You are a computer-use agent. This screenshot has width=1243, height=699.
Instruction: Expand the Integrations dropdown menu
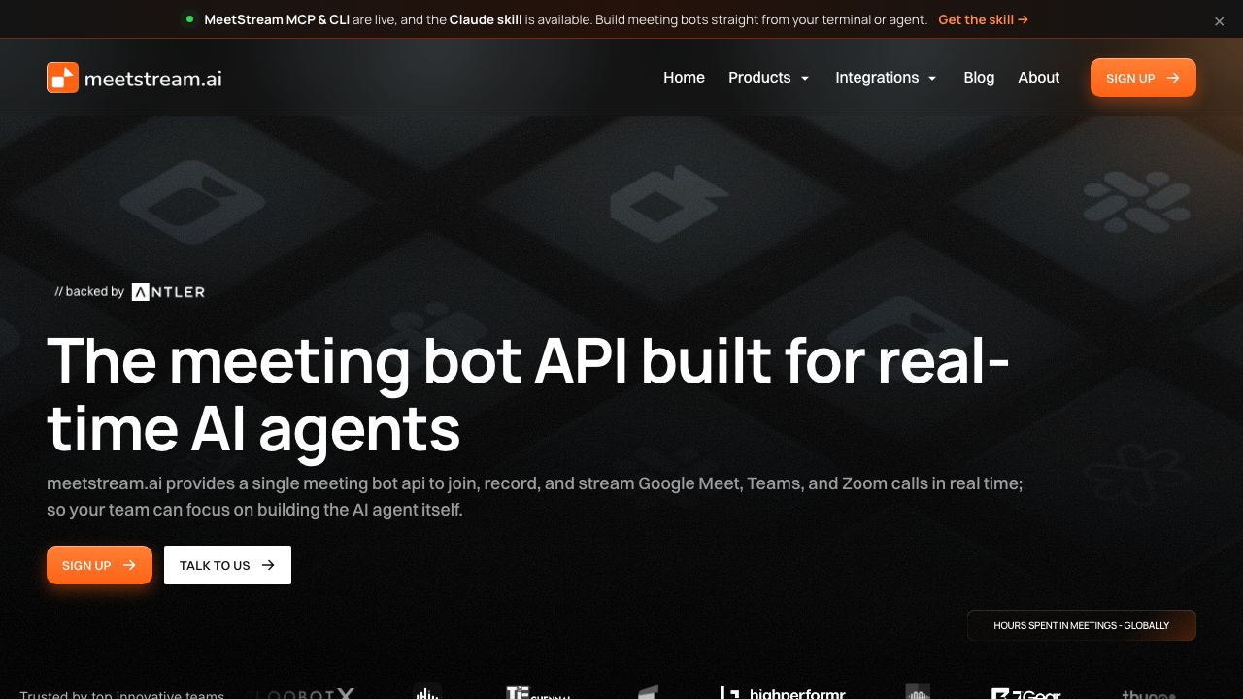886,78
